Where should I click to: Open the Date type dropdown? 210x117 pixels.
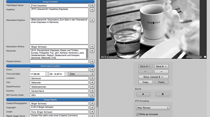(x=81, y=74)
